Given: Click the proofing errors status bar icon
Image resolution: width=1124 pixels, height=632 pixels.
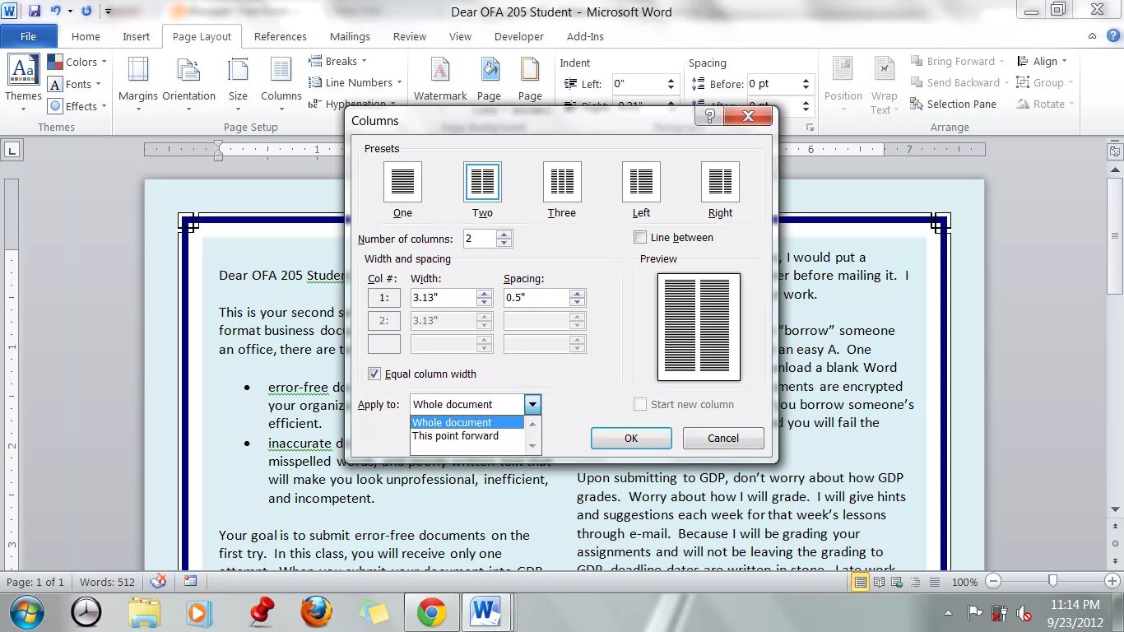Looking at the screenshot, I should (159, 582).
